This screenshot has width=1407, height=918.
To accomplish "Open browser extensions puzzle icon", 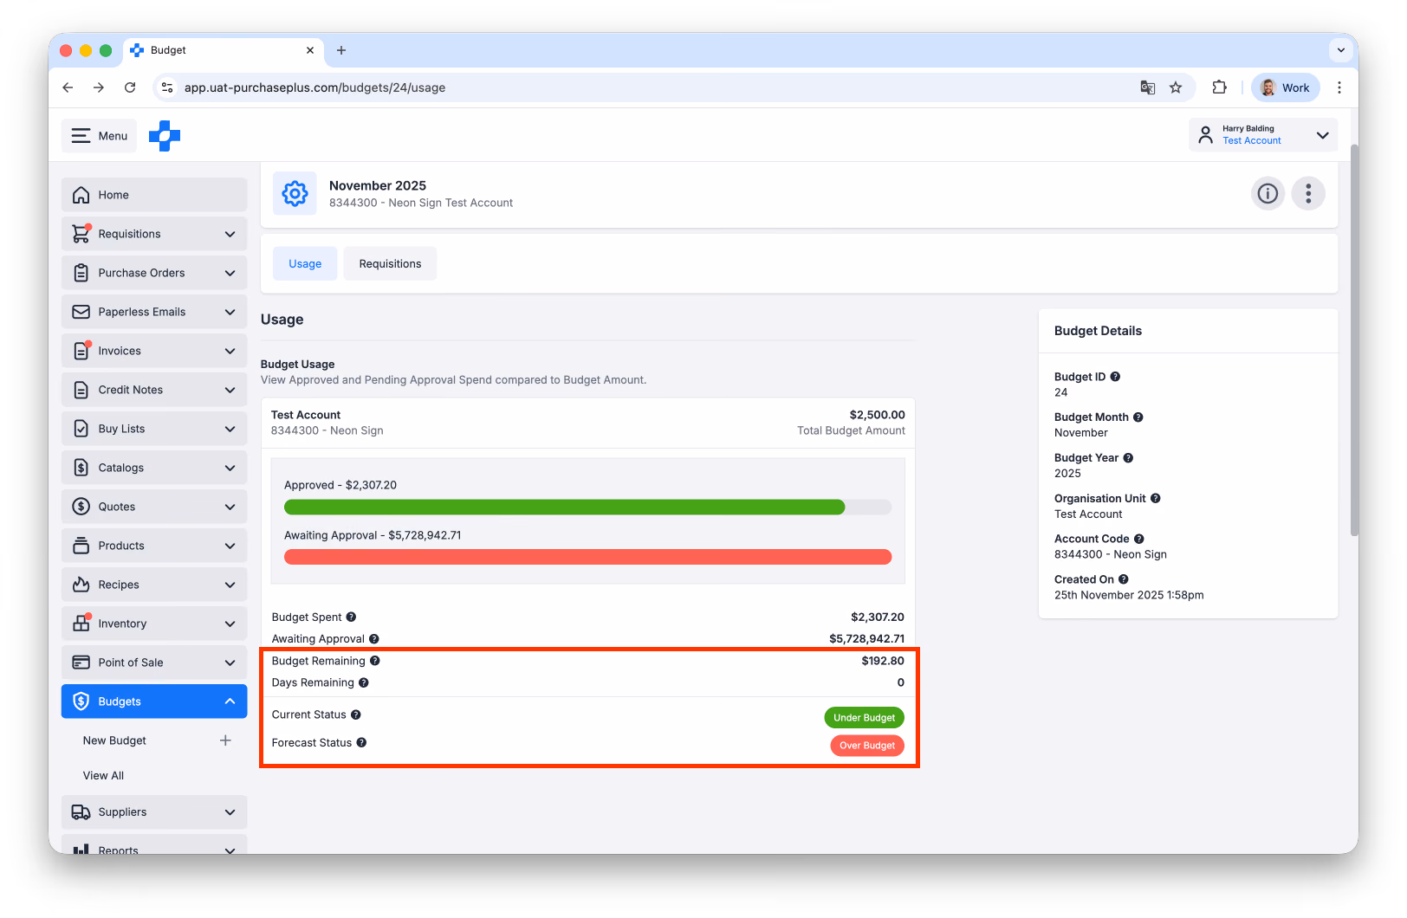I will point(1219,87).
